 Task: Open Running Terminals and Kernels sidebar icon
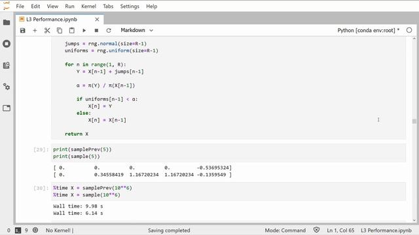click(x=7, y=44)
